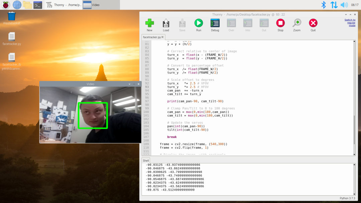Click the red Quit icon
This screenshot has width=361, height=203.
click(313, 23)
